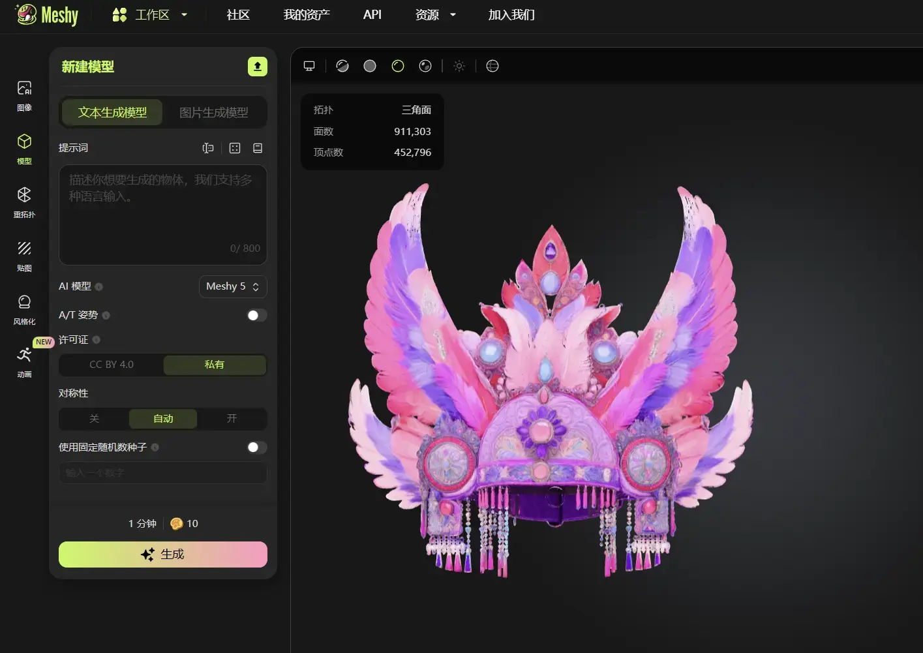The height and width of the screenshot is (653, 923).
Task: Select the CC BY 4.0 license option
Action: click(111, 365)
